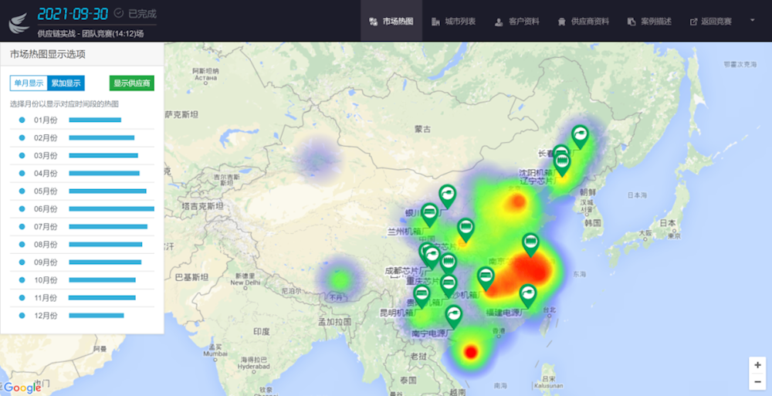Click the 06月份 month bar
Image resolution: width=772 pixels, height=396 pixels.
tap(111, 208)
